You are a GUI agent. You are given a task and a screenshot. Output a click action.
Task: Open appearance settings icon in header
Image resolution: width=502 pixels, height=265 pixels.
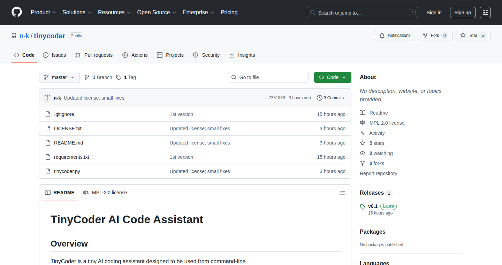coord(485,13)
